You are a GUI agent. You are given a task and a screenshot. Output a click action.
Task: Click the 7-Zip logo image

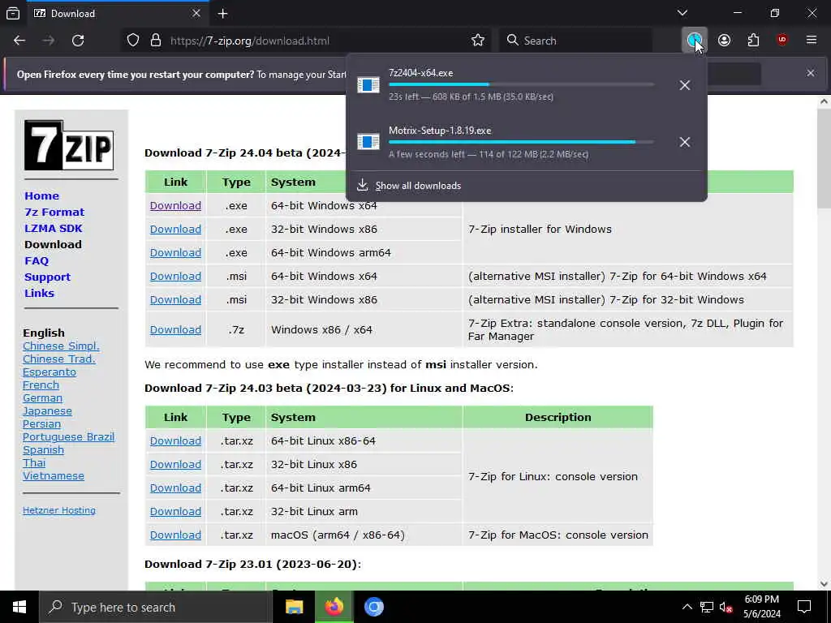(69, 145)
